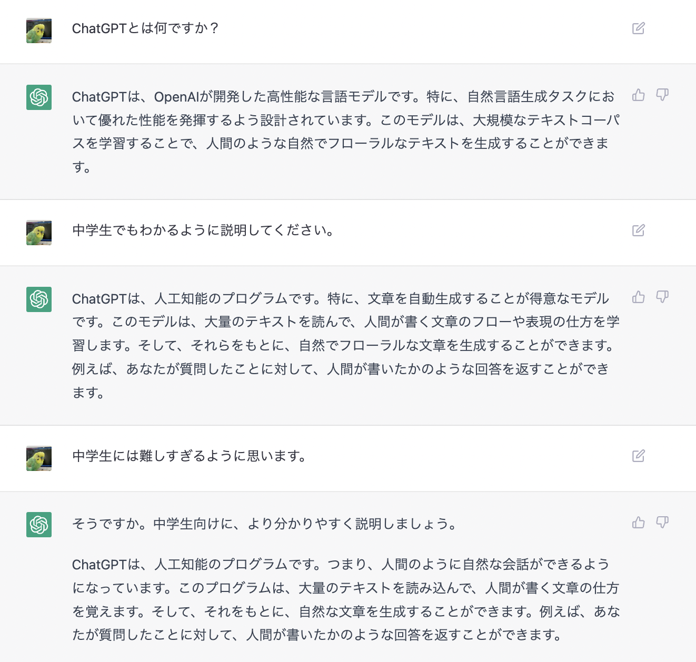Image resolution: width=696 pixels, height=662 pixels.
Task: Click the parakeet avatar beside the third user message
Action: coord(38,458)
